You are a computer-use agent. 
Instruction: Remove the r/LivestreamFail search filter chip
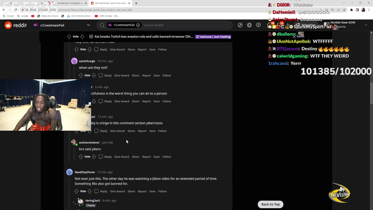138,25
